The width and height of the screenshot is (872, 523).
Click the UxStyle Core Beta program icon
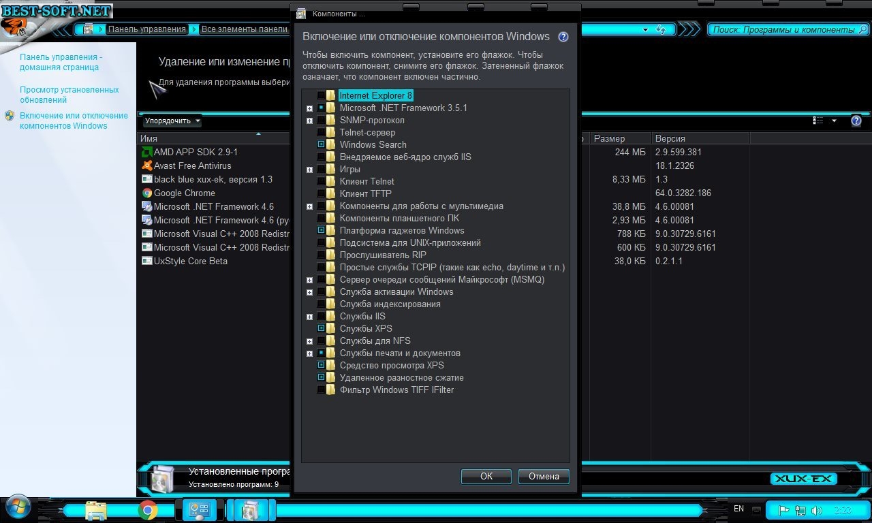pyautogui.click(x=146, y=261)
